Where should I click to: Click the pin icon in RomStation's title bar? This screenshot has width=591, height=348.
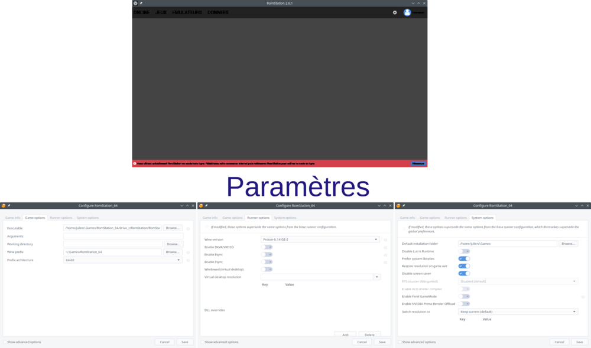[x=141, y=3]
